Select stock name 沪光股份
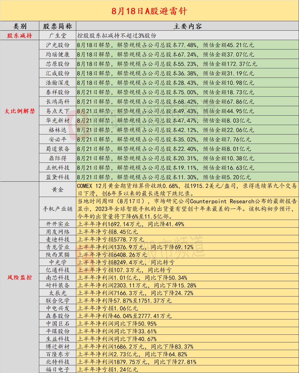The height and width of the screenshot is (373, 299). pos(58,45)
